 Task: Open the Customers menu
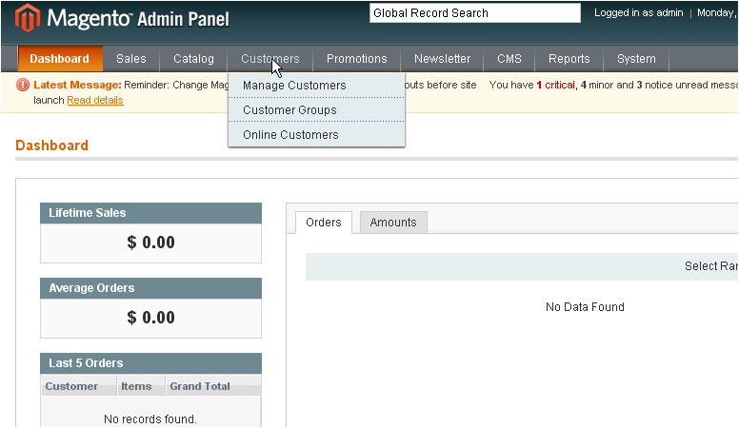[x=270, y=59]
